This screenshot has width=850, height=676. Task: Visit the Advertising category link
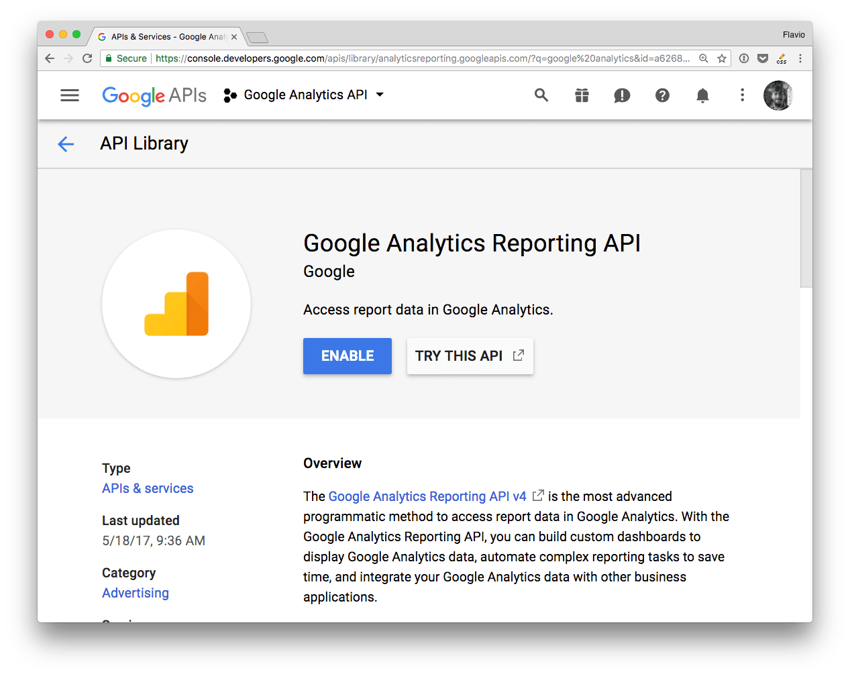point(135,593)
